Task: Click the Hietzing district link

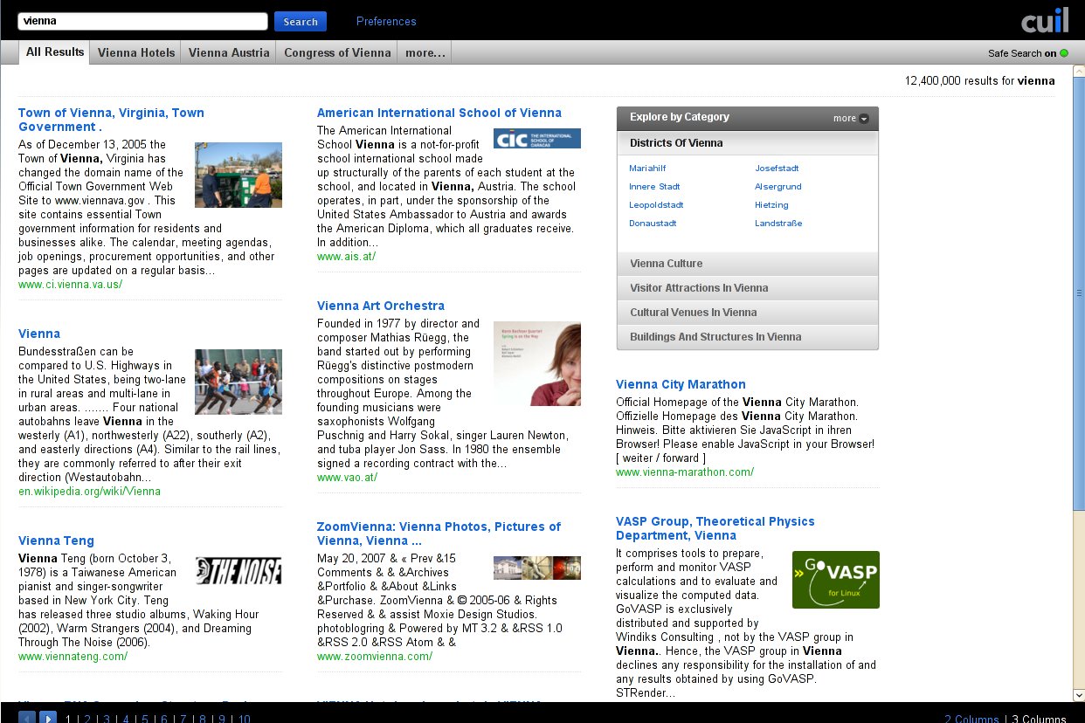Action: 771,204
